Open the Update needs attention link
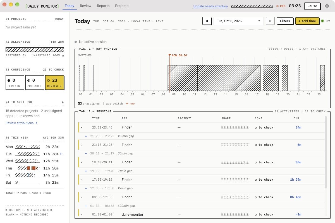This screenshot has height=223, width=335. click(x=210, y=6)
